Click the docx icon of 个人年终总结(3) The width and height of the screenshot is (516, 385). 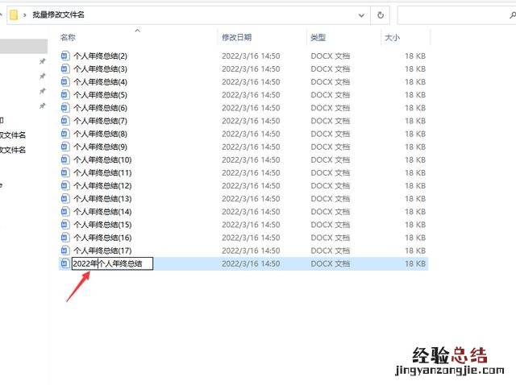(65, 68)
